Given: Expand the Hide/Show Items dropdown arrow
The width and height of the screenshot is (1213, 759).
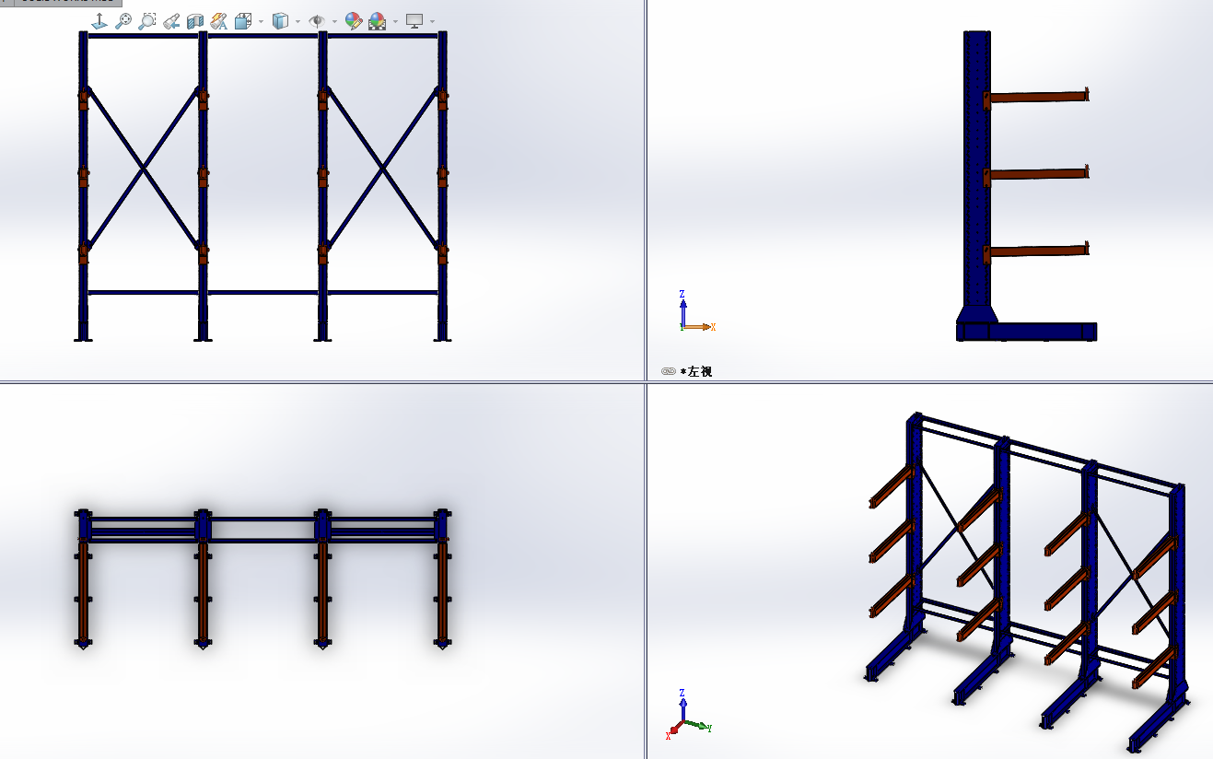Looking at the screenshot, I should point(334,21).
